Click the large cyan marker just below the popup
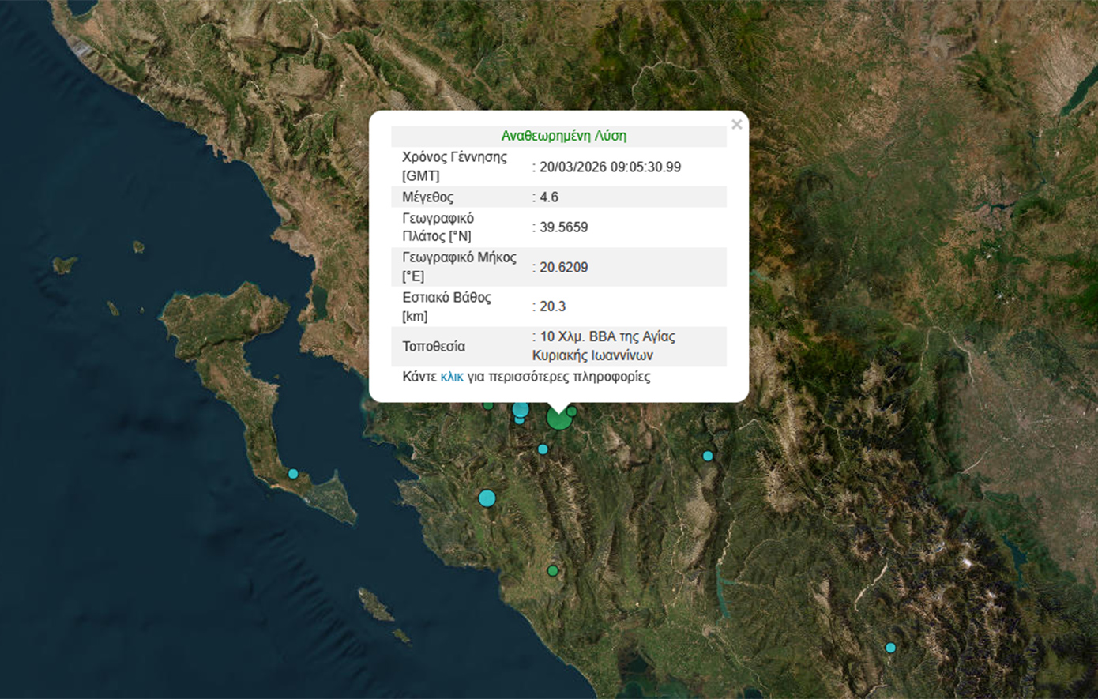The width and height of the screenshot is (1098, 699). (x=521, y=409)
